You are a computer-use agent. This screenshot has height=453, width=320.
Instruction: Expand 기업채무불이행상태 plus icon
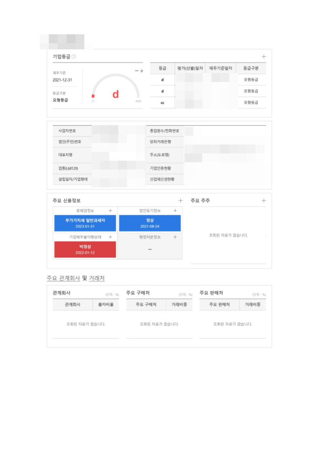click(110, 237)
